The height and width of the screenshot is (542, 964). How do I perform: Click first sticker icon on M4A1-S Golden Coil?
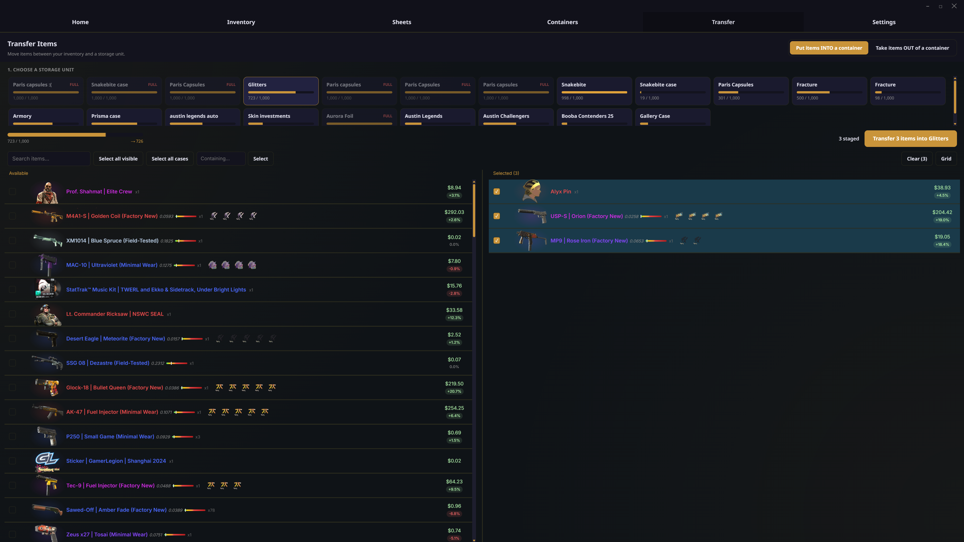coord(213,215)
